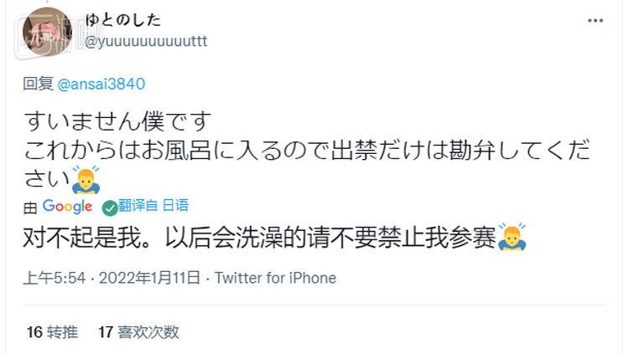Image resolution: width=629 pixels, height=354 pixels.
Task: Click the 由 label before Google
Action: [x=30, y=208]
